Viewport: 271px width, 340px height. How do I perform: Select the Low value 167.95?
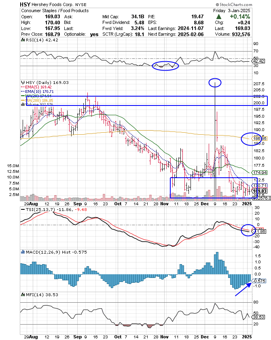click(x=52, y=28)
